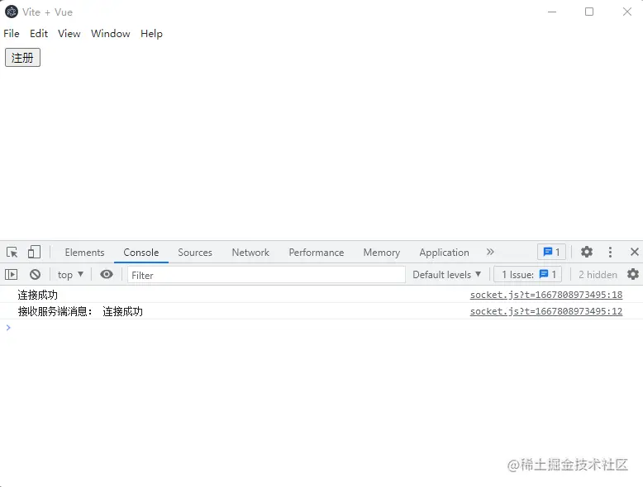Image resolution: width=643 pixels, height=487 pixels.
Task: Click the inspect element picker icon
Action: (x=12, y=252)
